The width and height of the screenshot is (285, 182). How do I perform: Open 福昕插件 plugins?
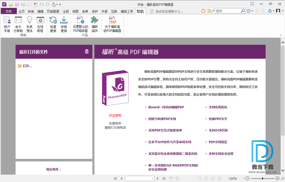coord(95,24)
